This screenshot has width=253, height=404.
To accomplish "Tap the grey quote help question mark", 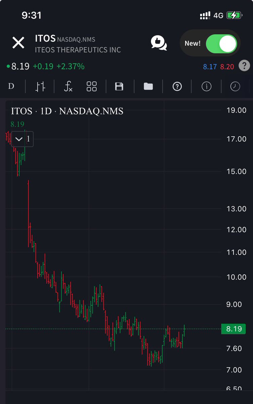I will [244, 66].
